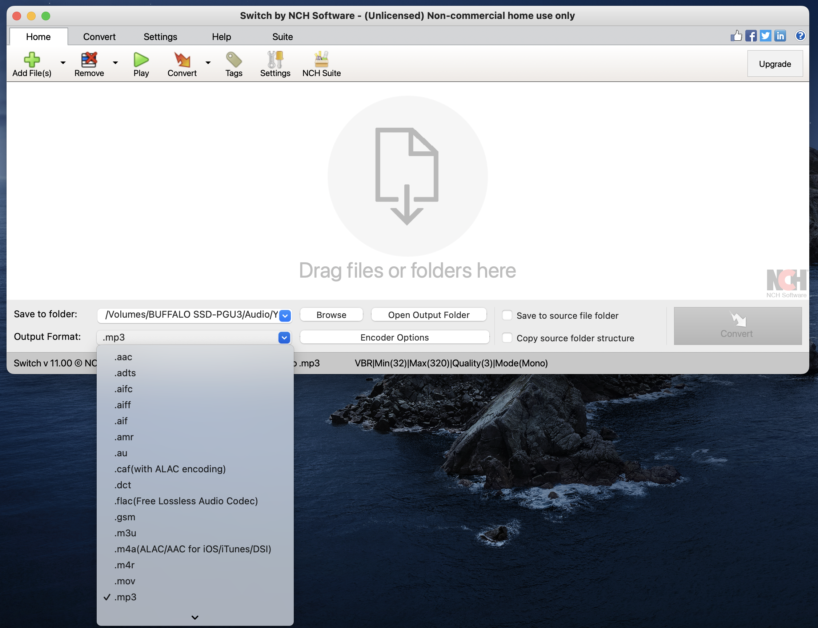Click the Upgrade button

click(775, 64)
